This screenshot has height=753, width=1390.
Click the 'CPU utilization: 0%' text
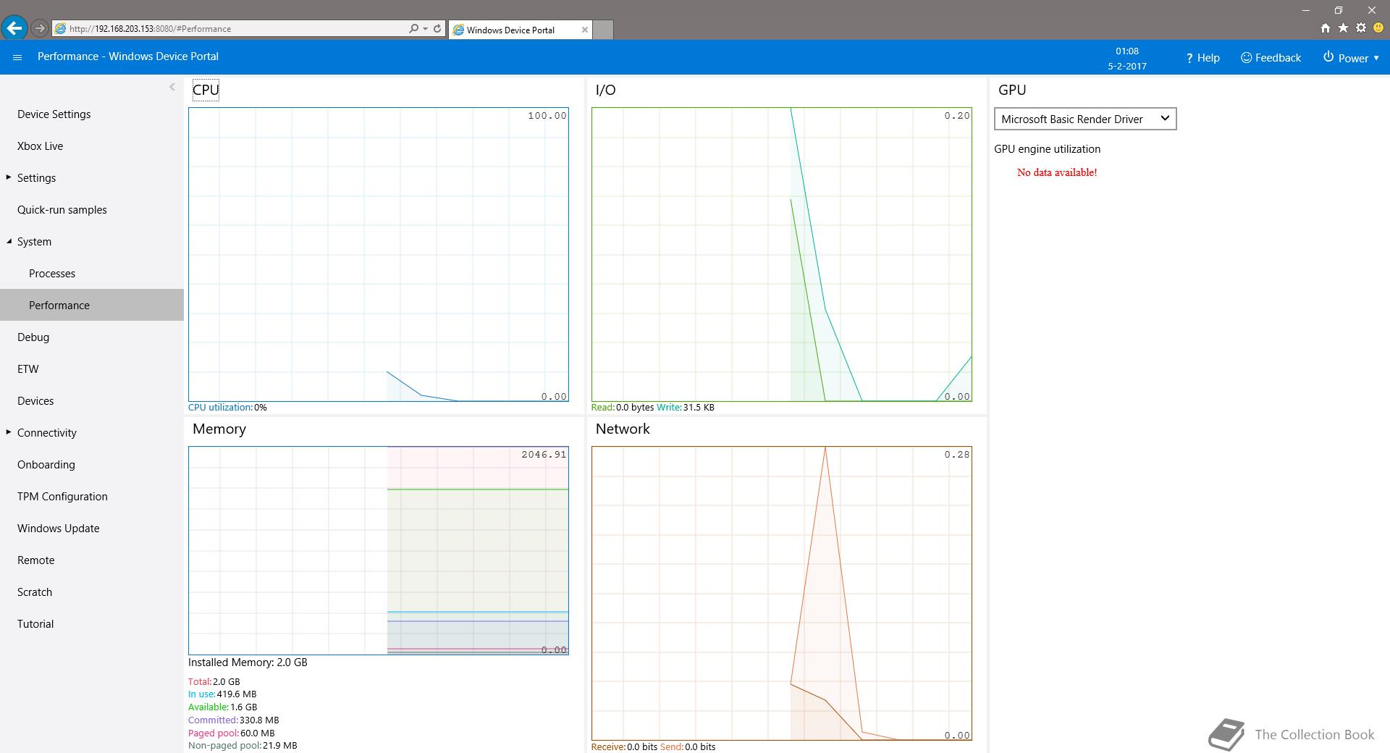[227, 408]
